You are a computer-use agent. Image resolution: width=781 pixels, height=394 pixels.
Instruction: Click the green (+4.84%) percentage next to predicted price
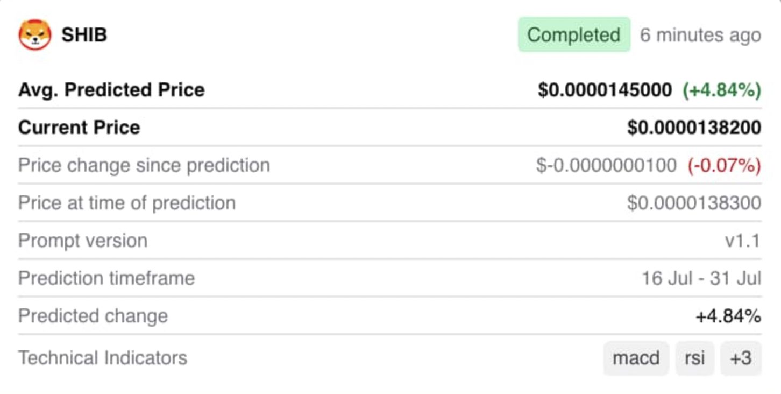[x=722, y=90]
